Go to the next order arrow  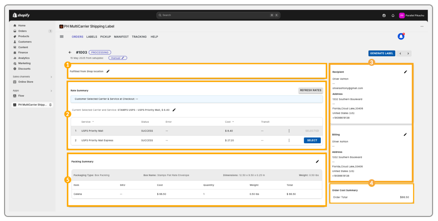pyautogui.click(x=408, y=53)
